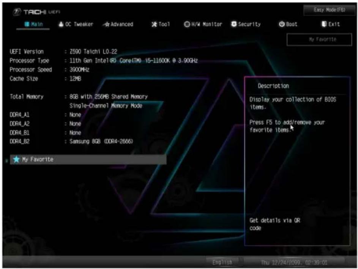Viewport: 358px width, 269px height.
Task: Switch to the OC Tweaker tab
Action: pyautogui.click(x=76, y=24)
